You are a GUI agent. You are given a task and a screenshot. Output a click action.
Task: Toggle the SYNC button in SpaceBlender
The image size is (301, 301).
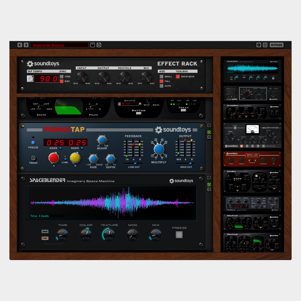coord(45,238)
